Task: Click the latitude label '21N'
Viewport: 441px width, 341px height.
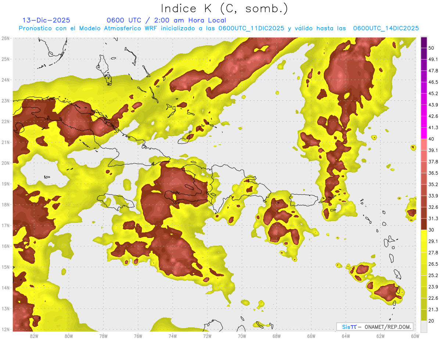Action: click(x=6, y=142)
